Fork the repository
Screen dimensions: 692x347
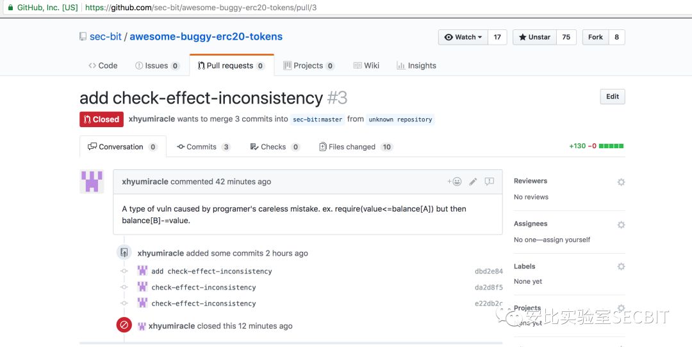pyautogui.click(x=595, y=37)
